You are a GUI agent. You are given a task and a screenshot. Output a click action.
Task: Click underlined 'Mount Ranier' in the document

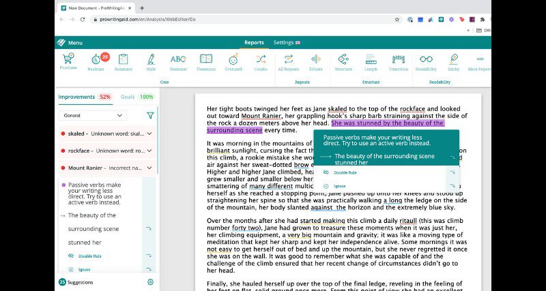click(261, 116)
